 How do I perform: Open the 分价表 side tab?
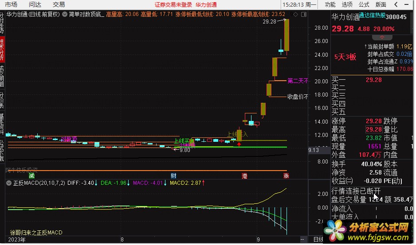click(x=2, y=100)
